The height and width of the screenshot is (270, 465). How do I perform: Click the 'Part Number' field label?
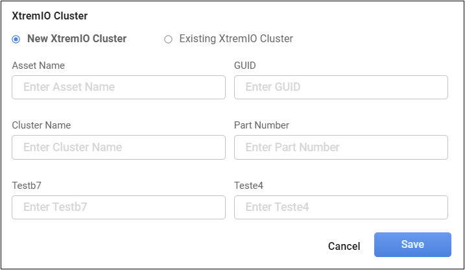(261, 125)
